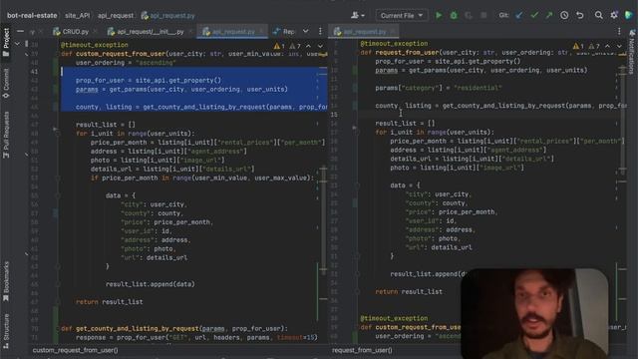
Task: Open IDE settings gear icon
Action: coord(614,16)
